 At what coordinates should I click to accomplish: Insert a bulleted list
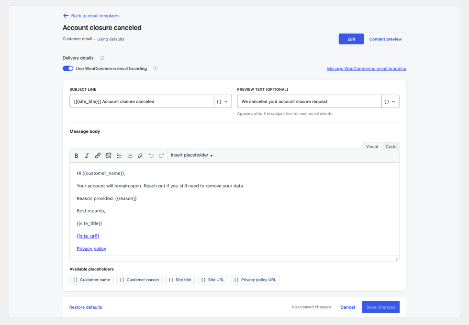(x=119, y=156)
